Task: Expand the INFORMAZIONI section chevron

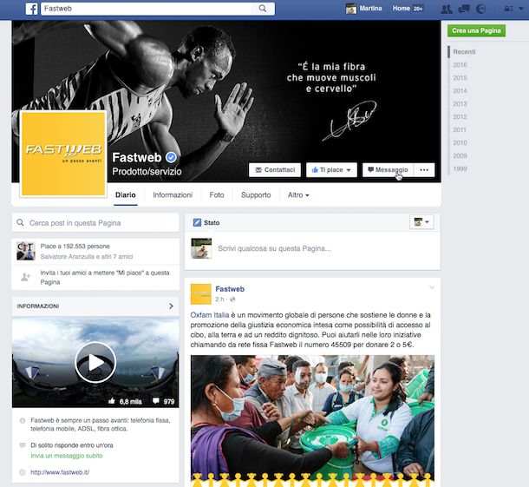Action: pyautogui.click(x=171, y=306)
